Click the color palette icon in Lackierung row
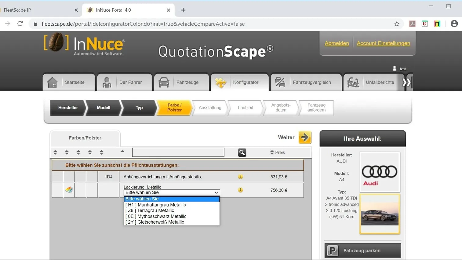Viewport: 462px width, 260px height. tap(69, 190)
